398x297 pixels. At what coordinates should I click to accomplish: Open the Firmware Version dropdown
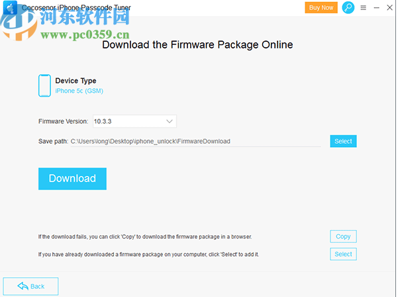click(134, 121)
